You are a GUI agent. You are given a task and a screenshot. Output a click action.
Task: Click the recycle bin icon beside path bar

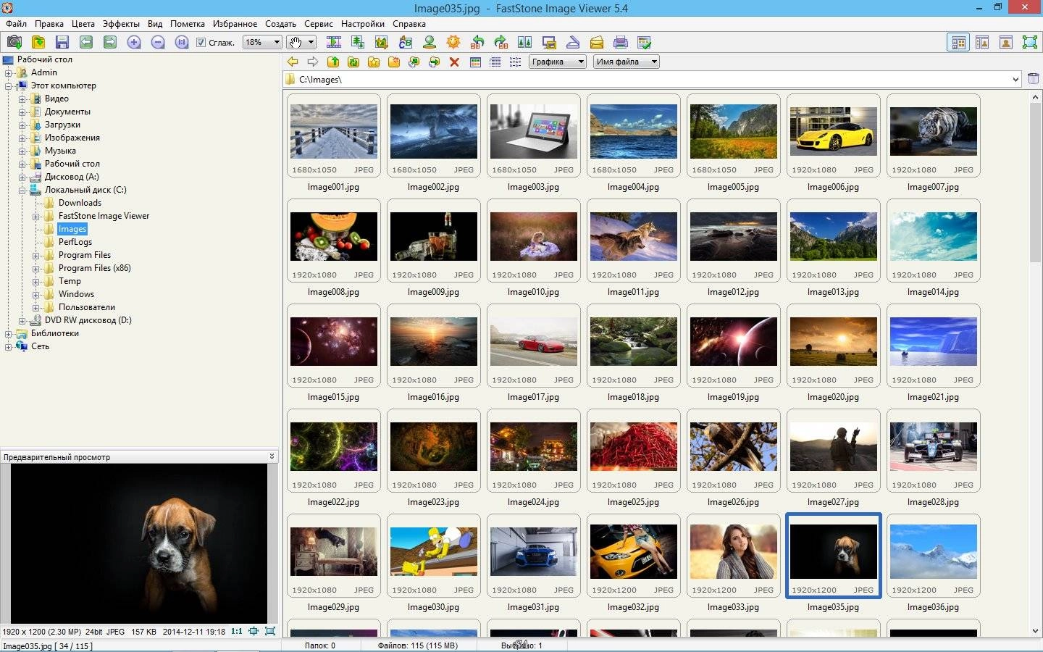pyautogui.click(x=1034, y=79)
